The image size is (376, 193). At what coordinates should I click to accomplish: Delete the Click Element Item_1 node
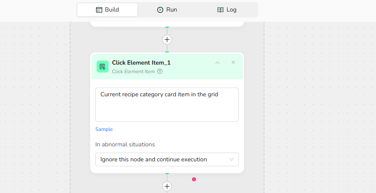(233, 62)
